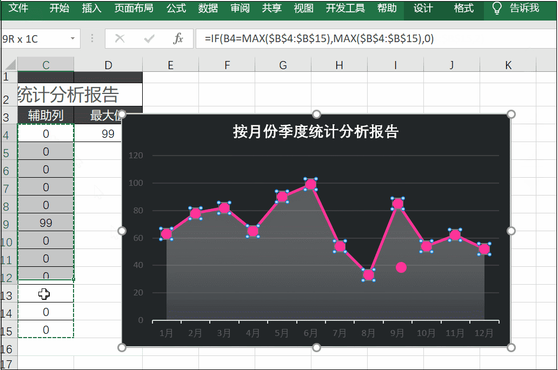558x370 pixels.
Task: Click cell D4 showing 99
Action: click(x=98, y=133)
